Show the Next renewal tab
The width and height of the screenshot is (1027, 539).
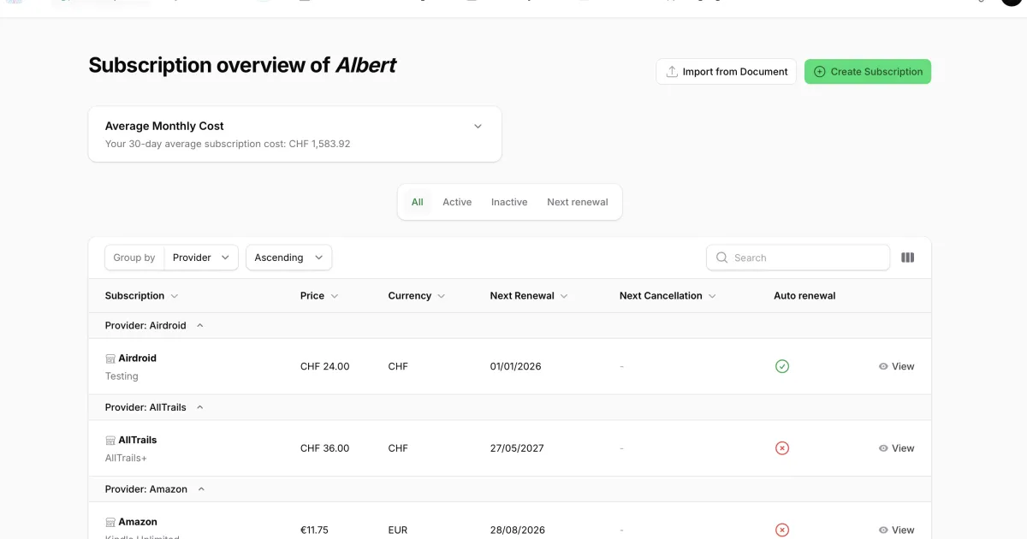pos(578,203)
